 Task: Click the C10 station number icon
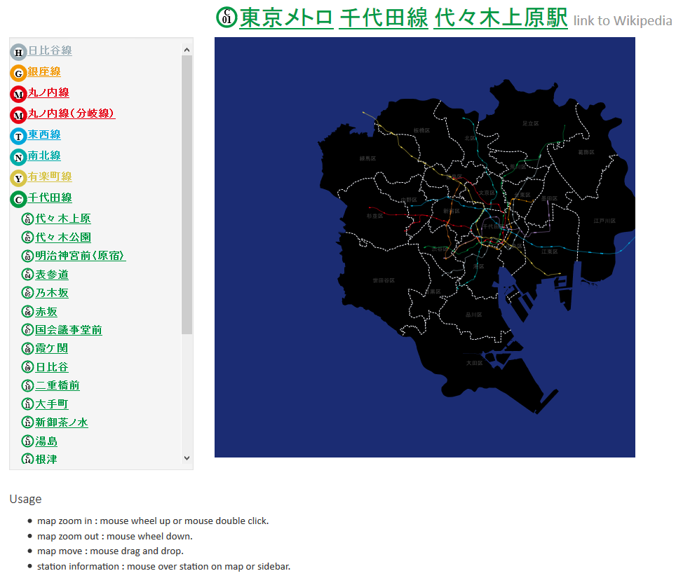pos(27,385)
